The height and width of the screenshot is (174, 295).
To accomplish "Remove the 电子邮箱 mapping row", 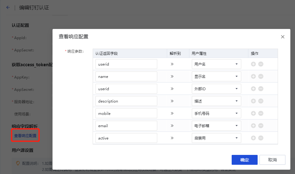I will (x=261, y=126).
